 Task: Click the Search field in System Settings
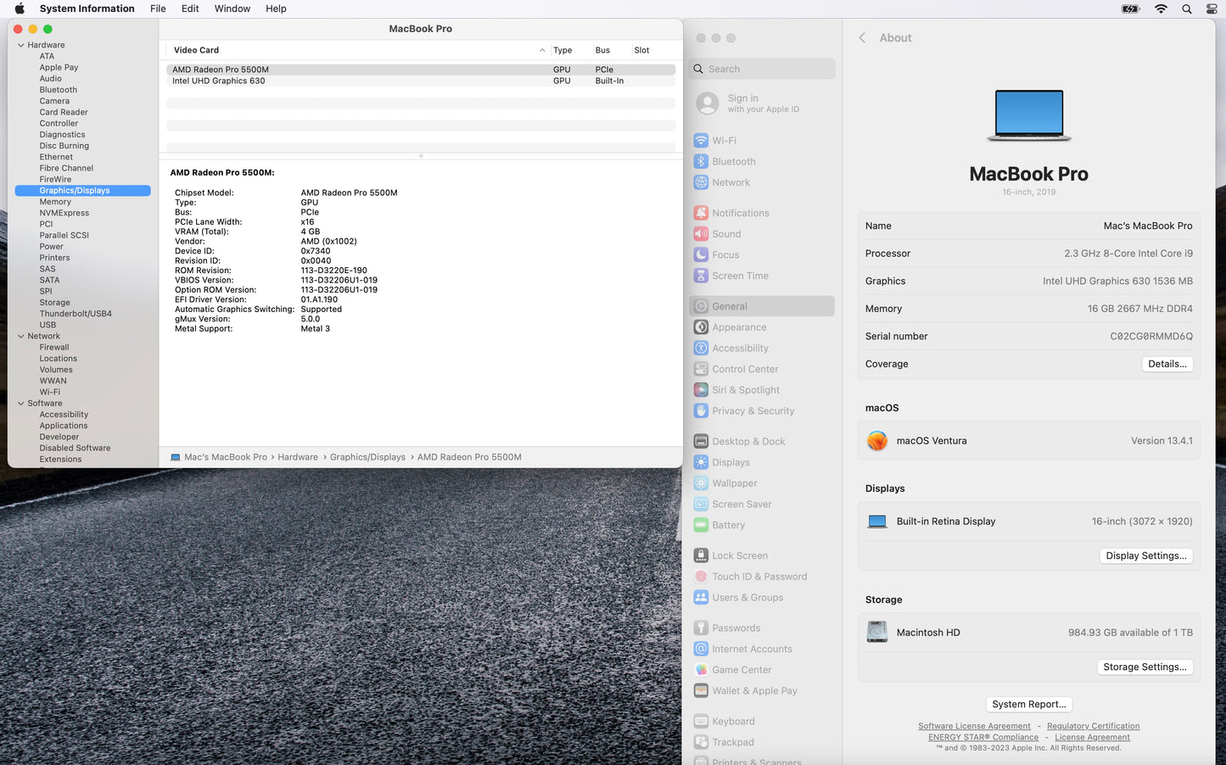(x=763, y=69)
